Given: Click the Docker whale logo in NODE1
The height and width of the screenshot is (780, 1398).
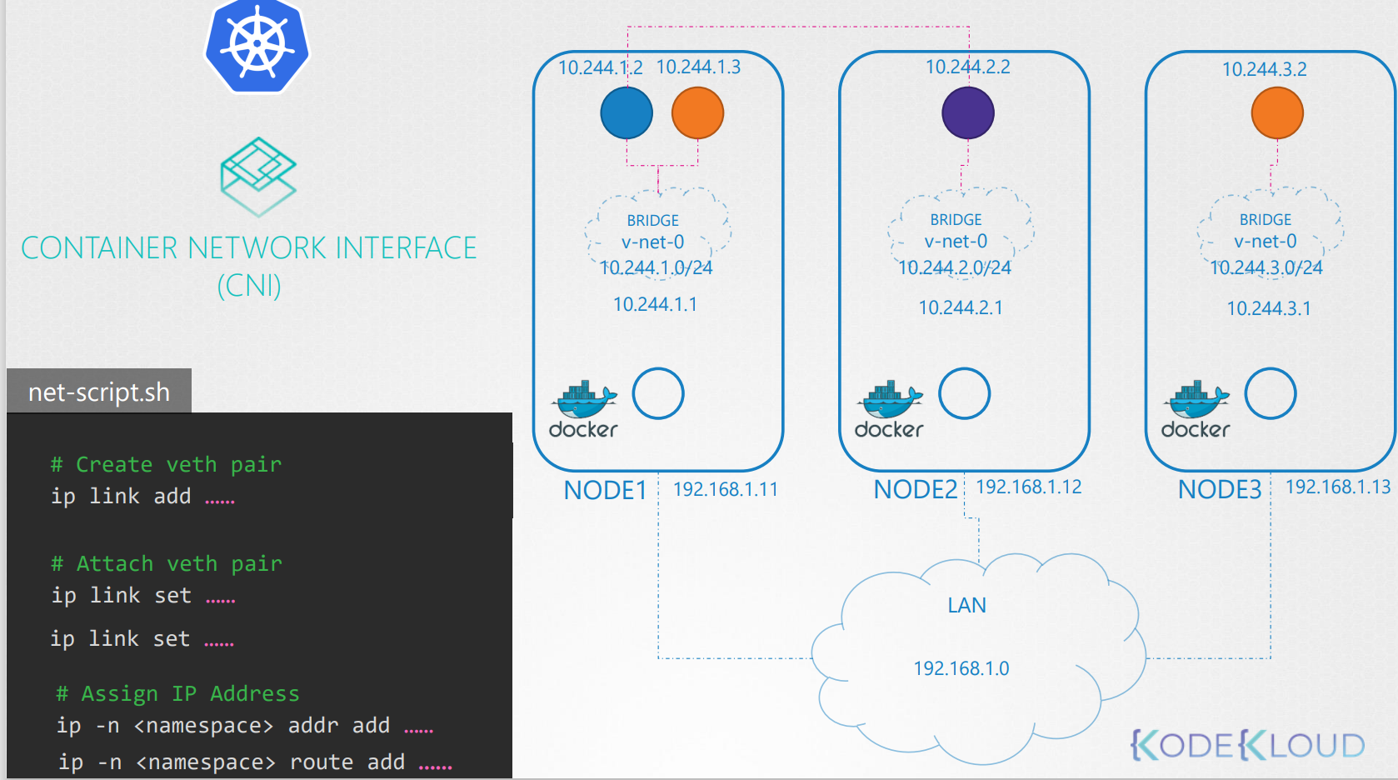Looking at the screenshot, I should [584, 409].
